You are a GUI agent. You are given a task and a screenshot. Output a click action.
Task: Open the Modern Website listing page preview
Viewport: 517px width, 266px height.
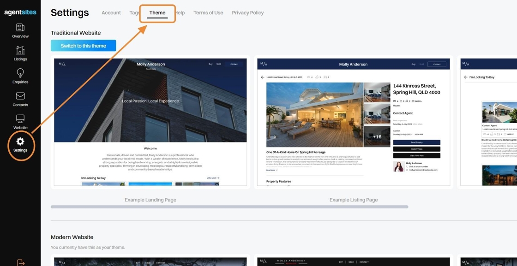tap(354, 262)
